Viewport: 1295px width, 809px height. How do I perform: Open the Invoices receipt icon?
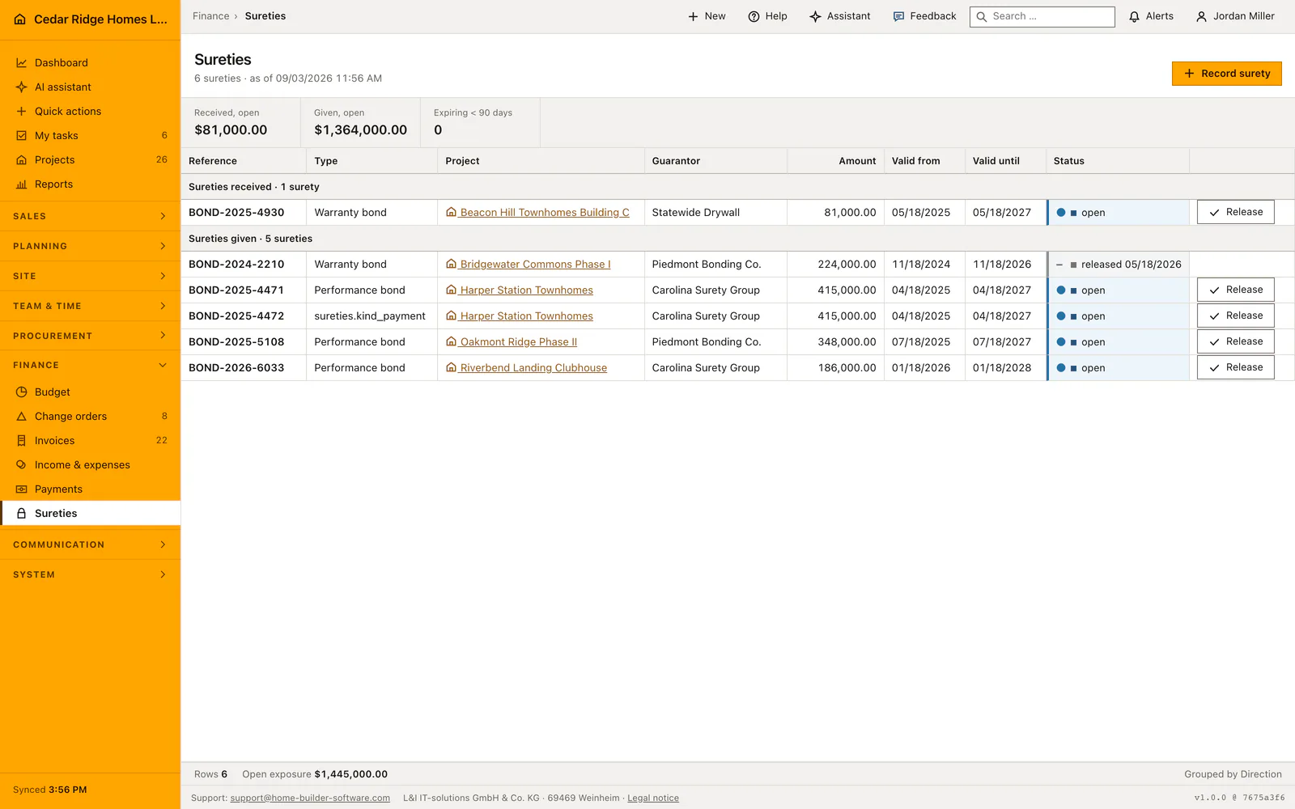[22, 441]
